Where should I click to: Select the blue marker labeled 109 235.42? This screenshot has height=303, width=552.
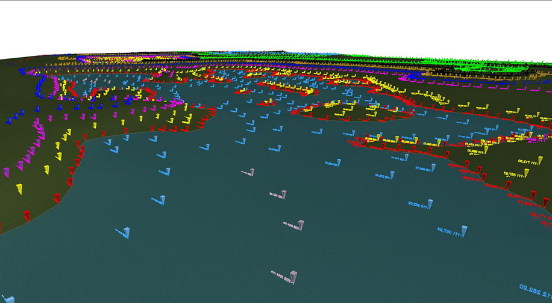392,176
